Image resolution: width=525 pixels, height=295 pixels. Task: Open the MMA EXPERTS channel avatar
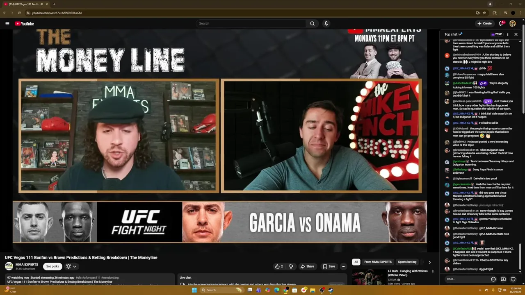pyautogui.click(x=9, y=266)
